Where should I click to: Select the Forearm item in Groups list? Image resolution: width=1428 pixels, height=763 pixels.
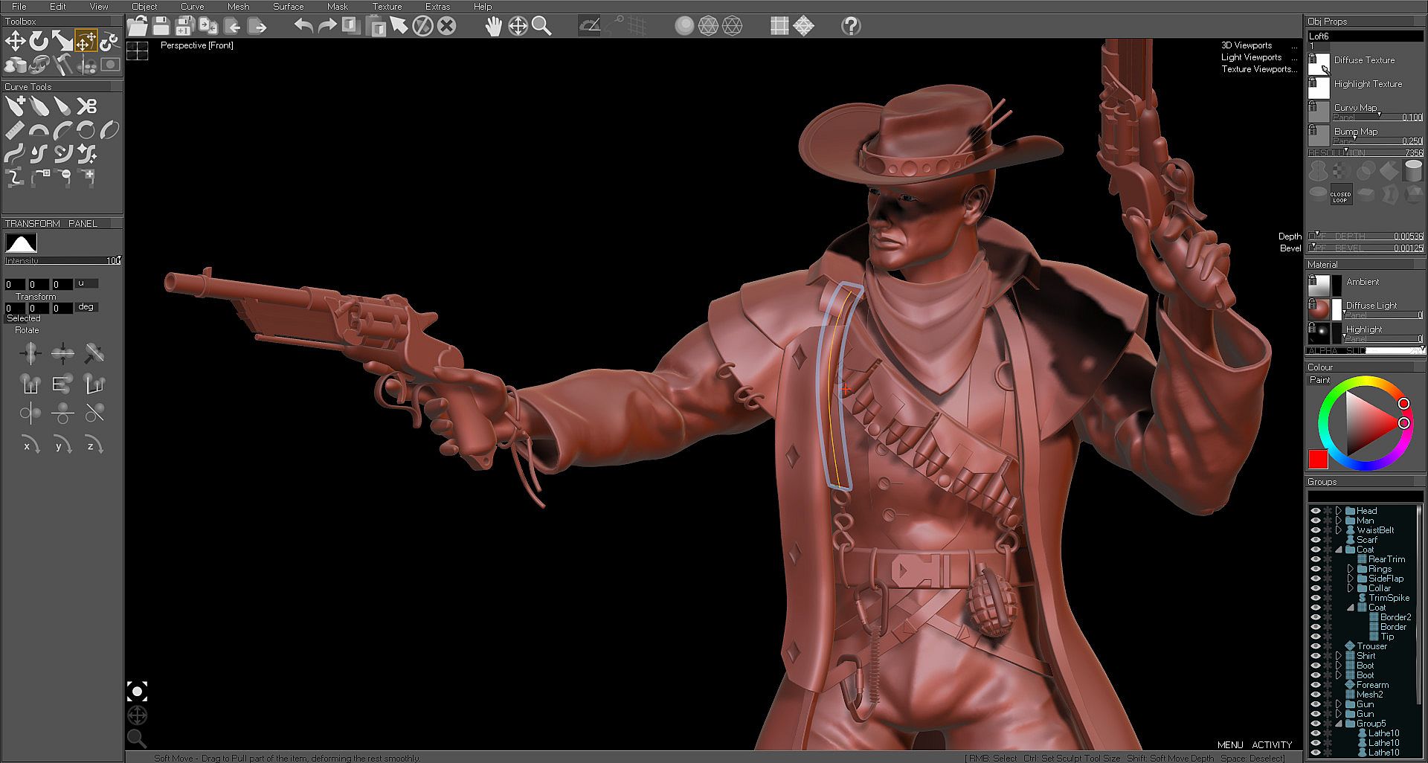coord(1372,685)
